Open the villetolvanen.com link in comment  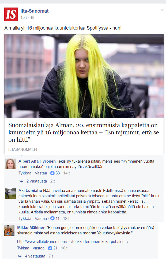[73, 242]
